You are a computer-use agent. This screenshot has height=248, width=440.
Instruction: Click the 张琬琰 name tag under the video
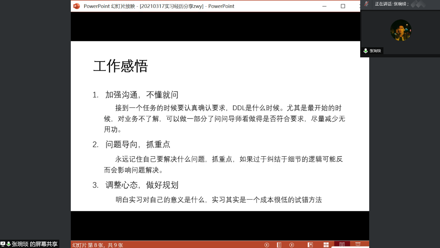[375, 51]
